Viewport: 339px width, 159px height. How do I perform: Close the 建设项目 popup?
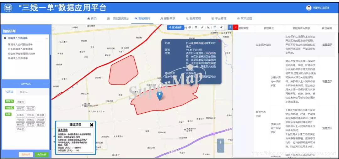coord(92,125)
